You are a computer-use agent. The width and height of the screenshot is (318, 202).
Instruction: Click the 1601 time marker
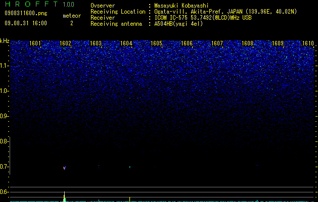click(35, 43)
